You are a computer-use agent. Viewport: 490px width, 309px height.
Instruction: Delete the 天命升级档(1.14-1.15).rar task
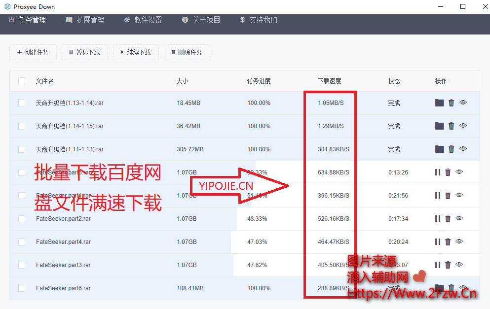(x=451, y=126)
